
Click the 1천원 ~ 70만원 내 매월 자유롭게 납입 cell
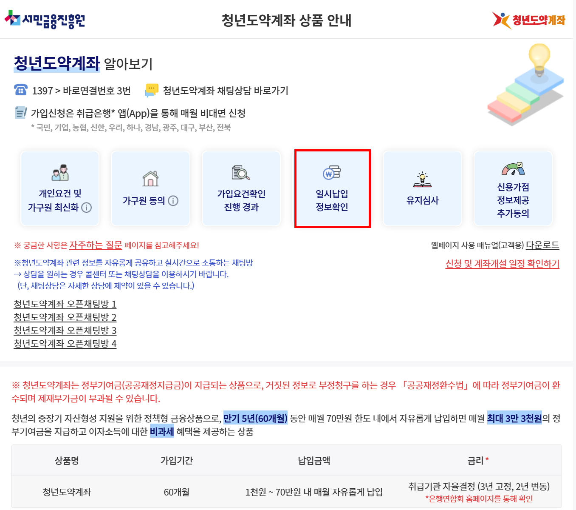(x=314, y=492)
